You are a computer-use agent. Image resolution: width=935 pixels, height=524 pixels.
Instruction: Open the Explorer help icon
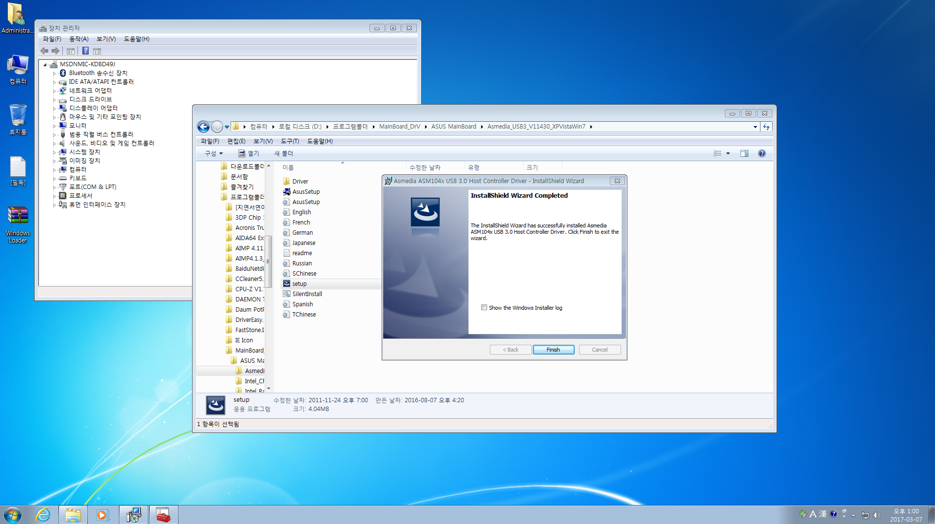762,153
